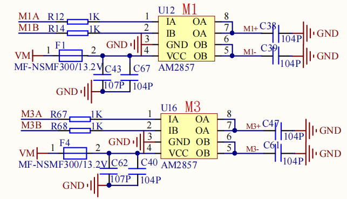Select the M1- net label
Screen dimensions: 347x199
250,52
